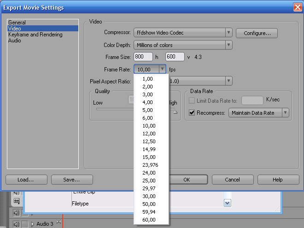Enable the Limit Data Rate checkbox
This screenshot has height=228, width=304.
(193, 100)
